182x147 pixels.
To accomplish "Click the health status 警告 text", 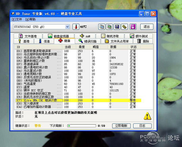I will pos(38,126).
